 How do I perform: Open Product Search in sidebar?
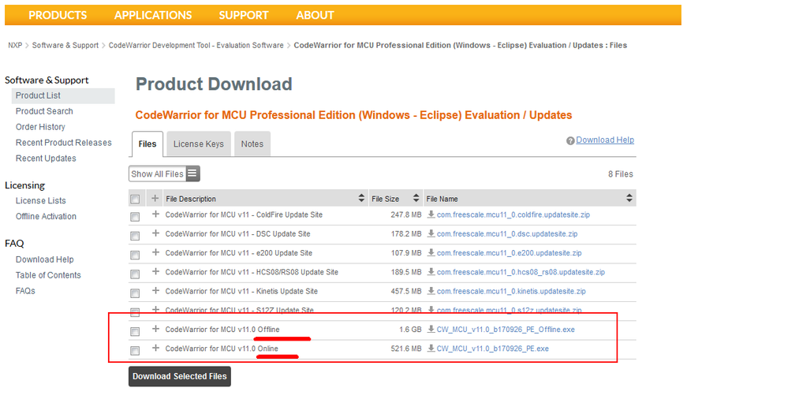44,111
